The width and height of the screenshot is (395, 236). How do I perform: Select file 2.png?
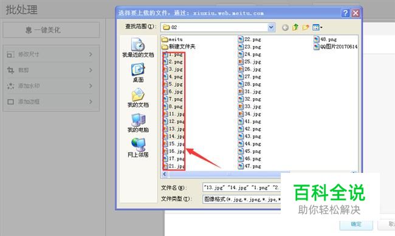point(173,62)
